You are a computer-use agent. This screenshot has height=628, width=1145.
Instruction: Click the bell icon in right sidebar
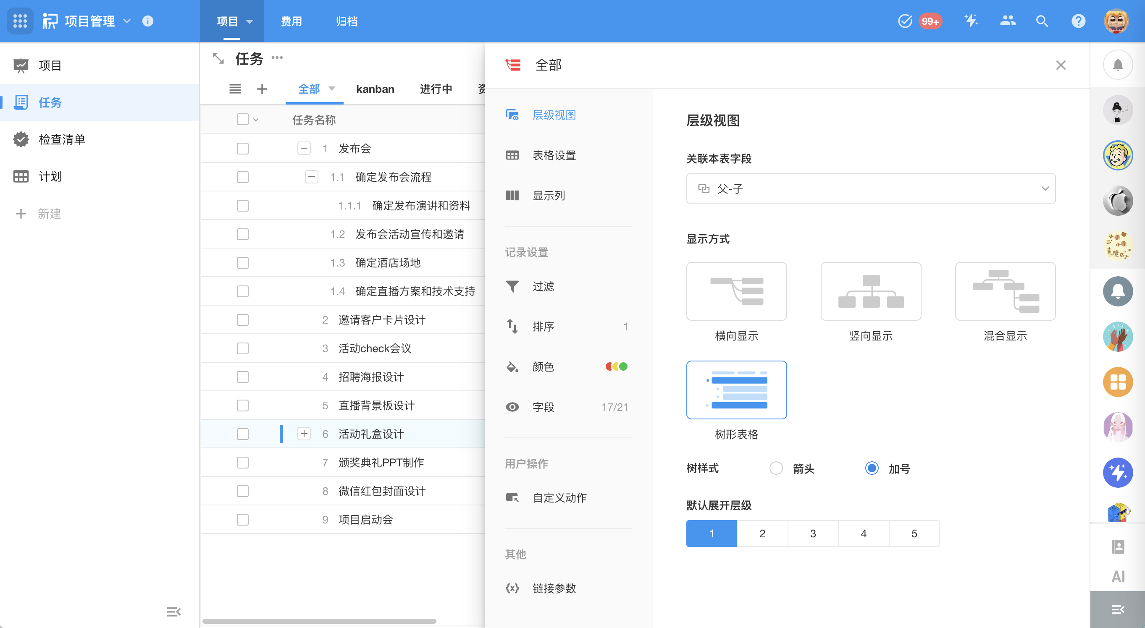1117,65
